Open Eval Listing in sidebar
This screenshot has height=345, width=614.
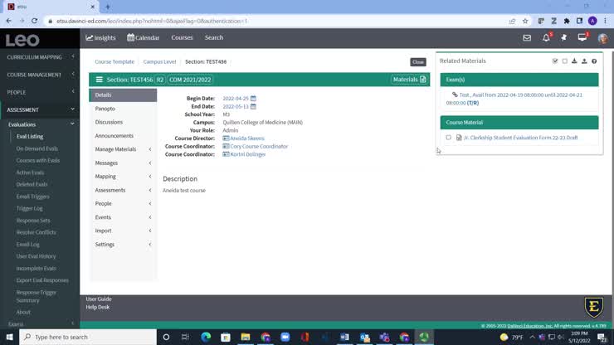pyautogui.click(x=30, y=137)
